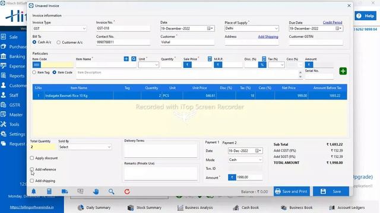Click the hand hold-invoice icon
Image resolution: width=380 pixels, height=213 pixels.
click(x=96, y=192)
